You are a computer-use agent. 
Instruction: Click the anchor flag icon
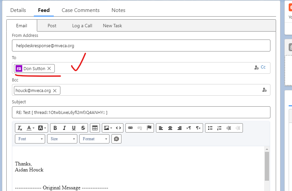pos(149,128)
